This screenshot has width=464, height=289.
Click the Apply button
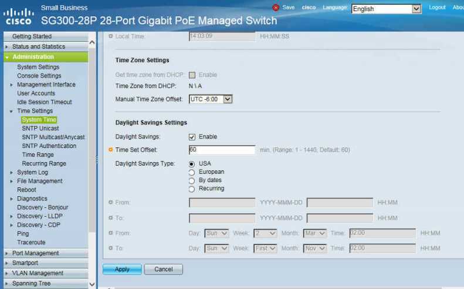coord(122,269)
